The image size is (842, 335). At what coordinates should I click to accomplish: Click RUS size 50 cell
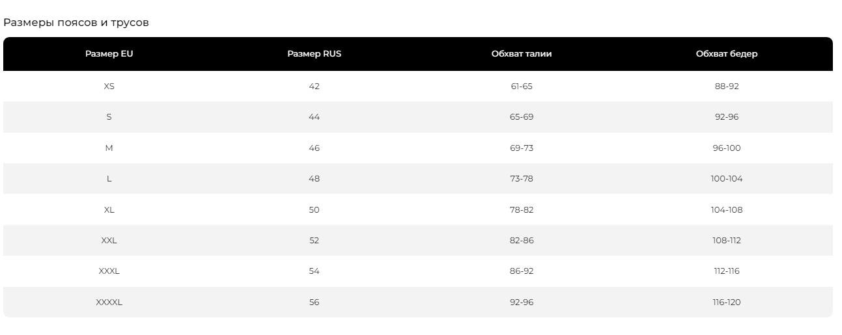coord(314,209)
